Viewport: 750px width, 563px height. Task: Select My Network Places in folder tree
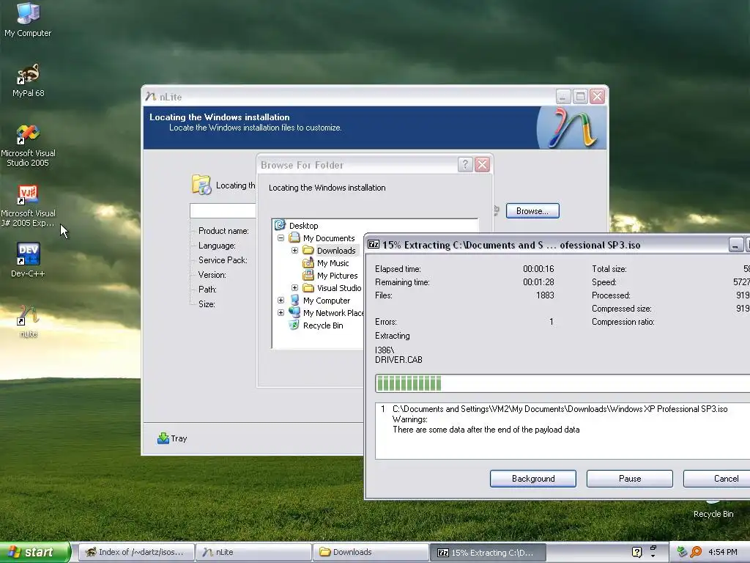pos(333,312)
